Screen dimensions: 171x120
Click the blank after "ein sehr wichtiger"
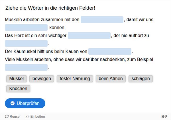pos(89,36)
